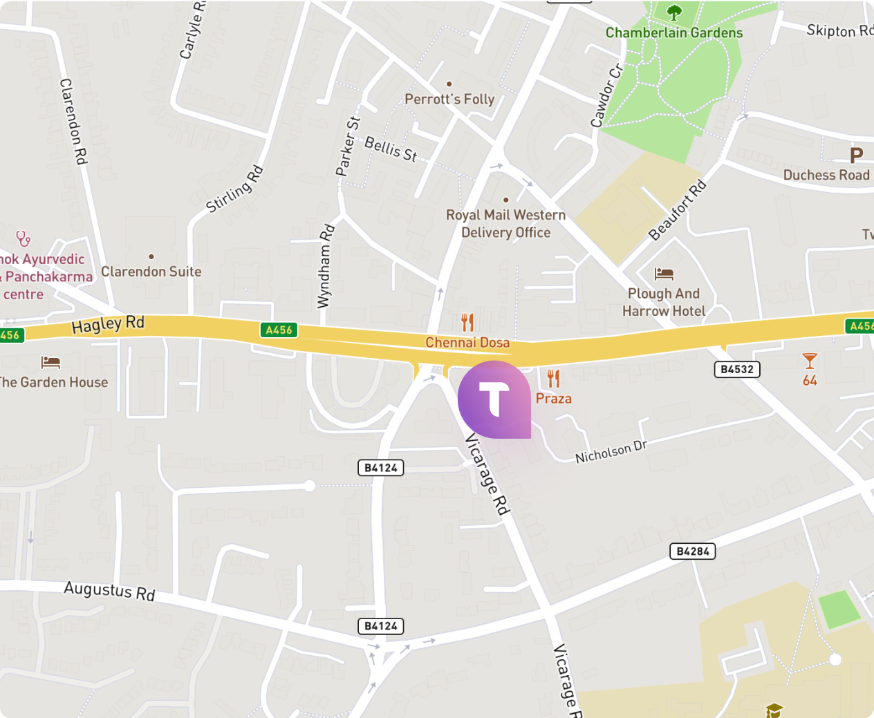The width and height of the screenshot is (874, 718).
Task: Select the cocktail glass icon for 64
Action: click(x=810, y=361)
